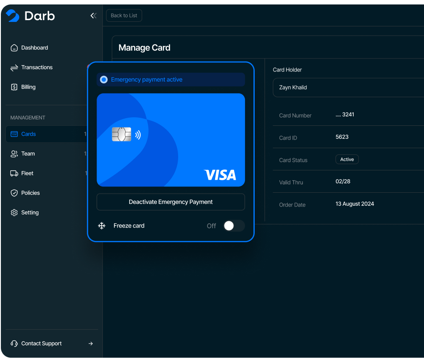The width and height of the screenshot is (424, 364).
Task: Open Contact Support in the sidebar
Action: click(x=41, y=343)
